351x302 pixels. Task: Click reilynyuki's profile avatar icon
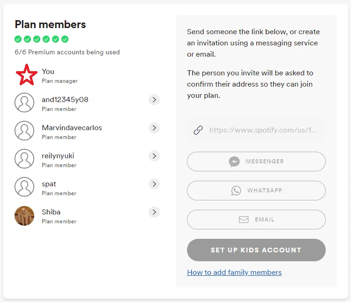[x=24, y=159]
